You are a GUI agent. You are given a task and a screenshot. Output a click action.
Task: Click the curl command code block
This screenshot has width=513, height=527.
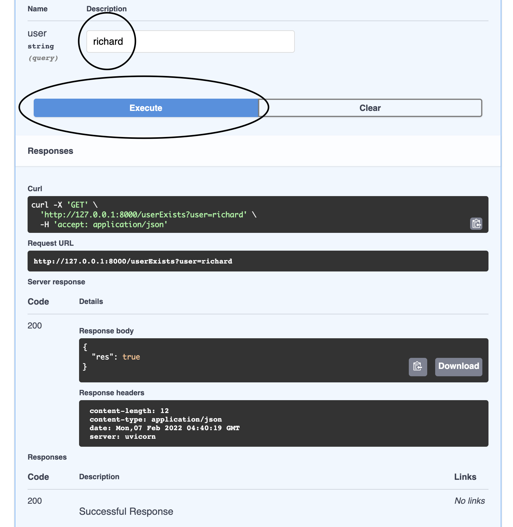click(x=258, y=214)
